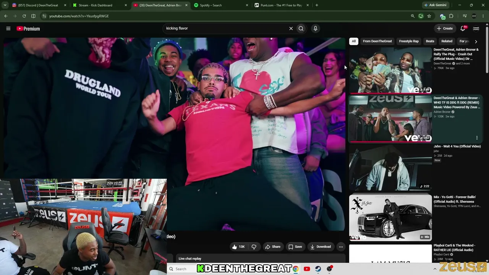Select the 'Related' filter chip

tap(447, 41)
